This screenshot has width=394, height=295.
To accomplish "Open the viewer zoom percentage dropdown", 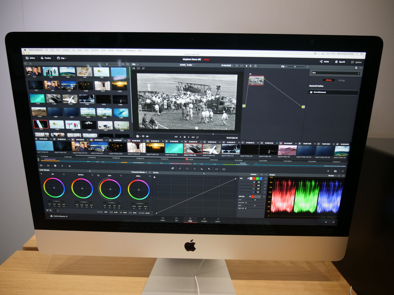I will click(135, 64).
